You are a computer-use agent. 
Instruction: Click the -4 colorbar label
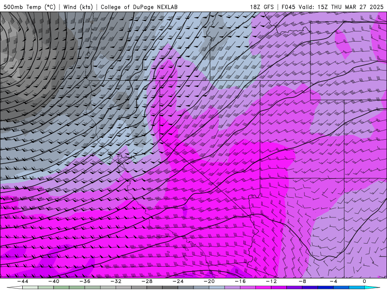click(333, 281)
